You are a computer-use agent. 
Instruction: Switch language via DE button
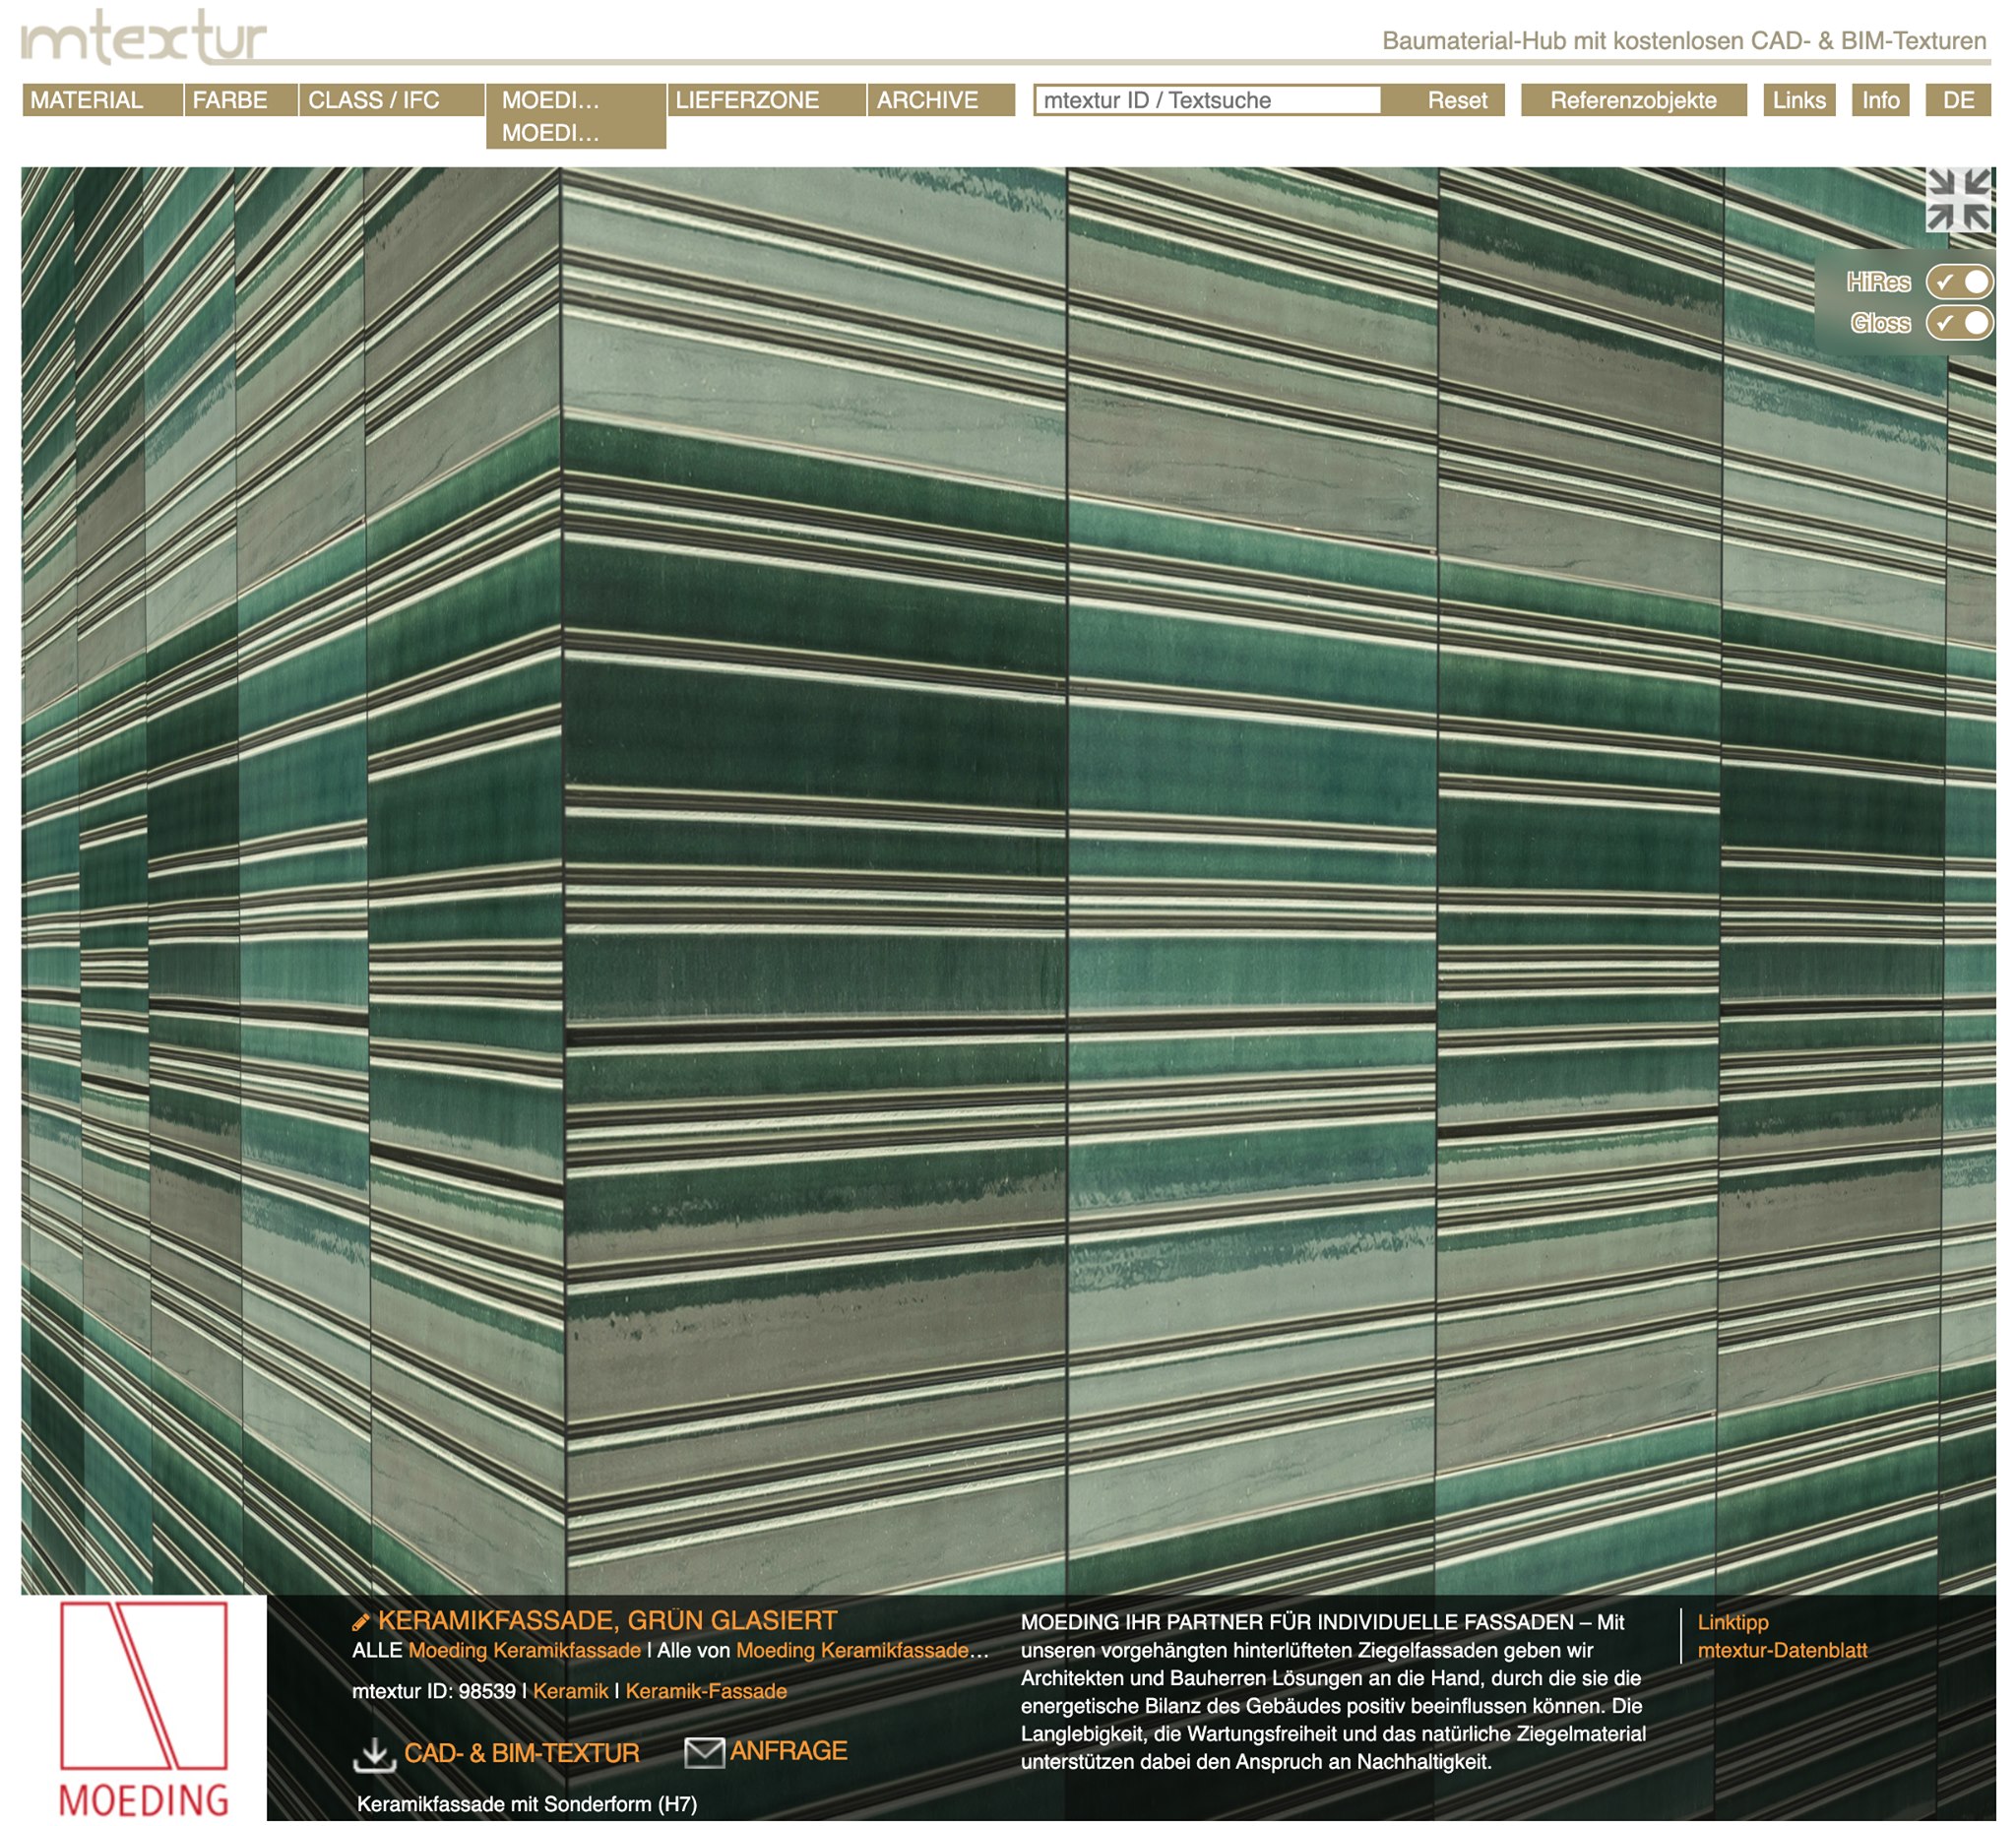pos(1958,100)
